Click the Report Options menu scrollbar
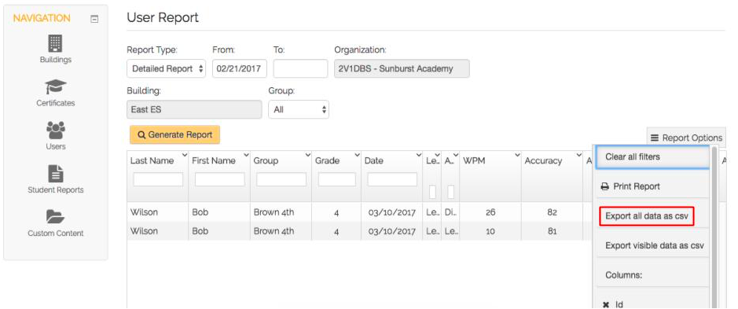Viewport: 738px width, 309px height. (714, 227)
